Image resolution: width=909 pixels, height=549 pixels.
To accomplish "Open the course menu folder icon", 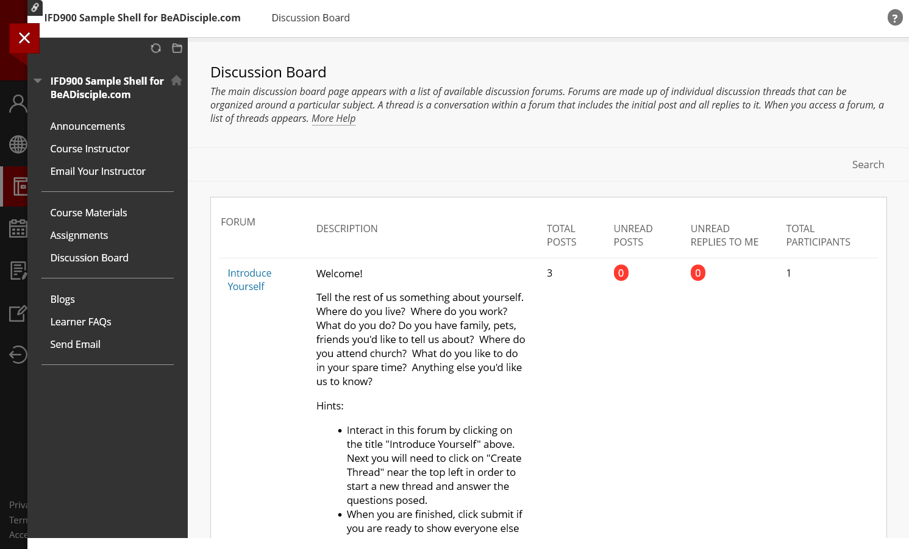I will click(177, 48).
